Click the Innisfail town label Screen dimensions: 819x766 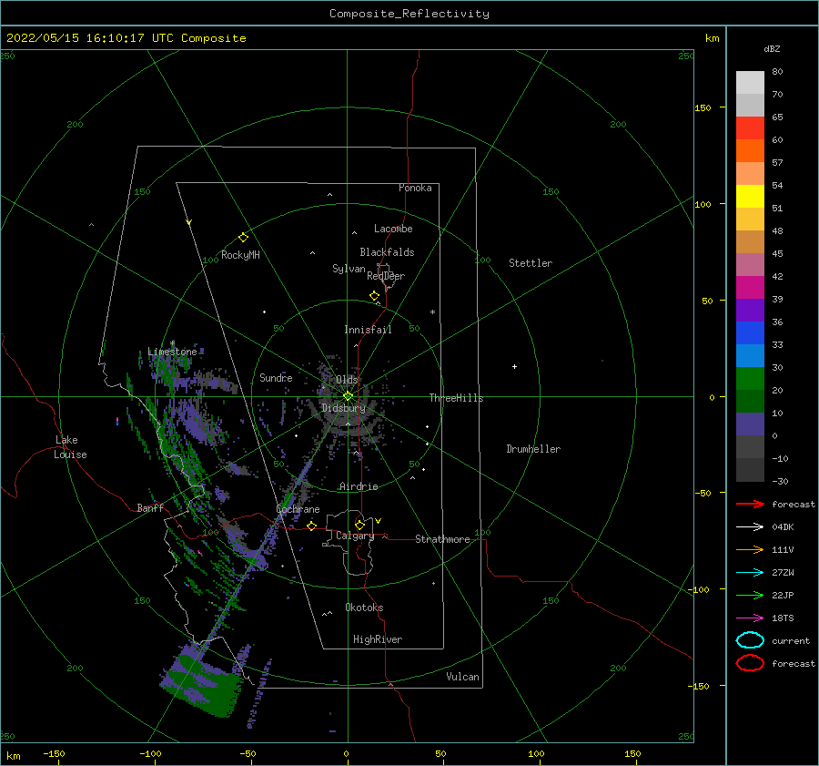tap(368, 330)
